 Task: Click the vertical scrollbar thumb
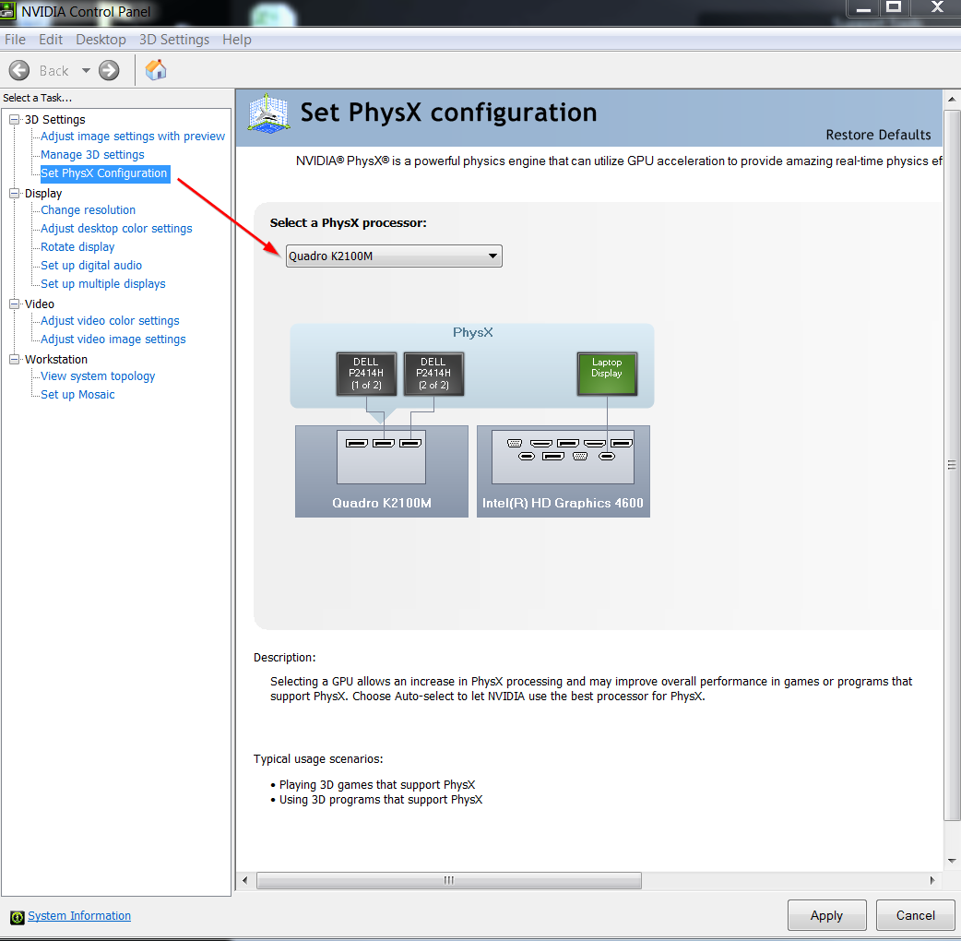click(952, 465)
